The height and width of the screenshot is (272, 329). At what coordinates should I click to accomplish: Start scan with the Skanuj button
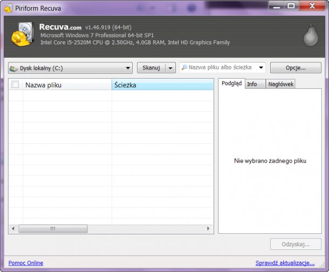151,68
